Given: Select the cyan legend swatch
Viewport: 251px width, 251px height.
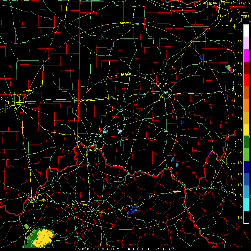Looking at the screenshot, I should [x=246, y=204].
